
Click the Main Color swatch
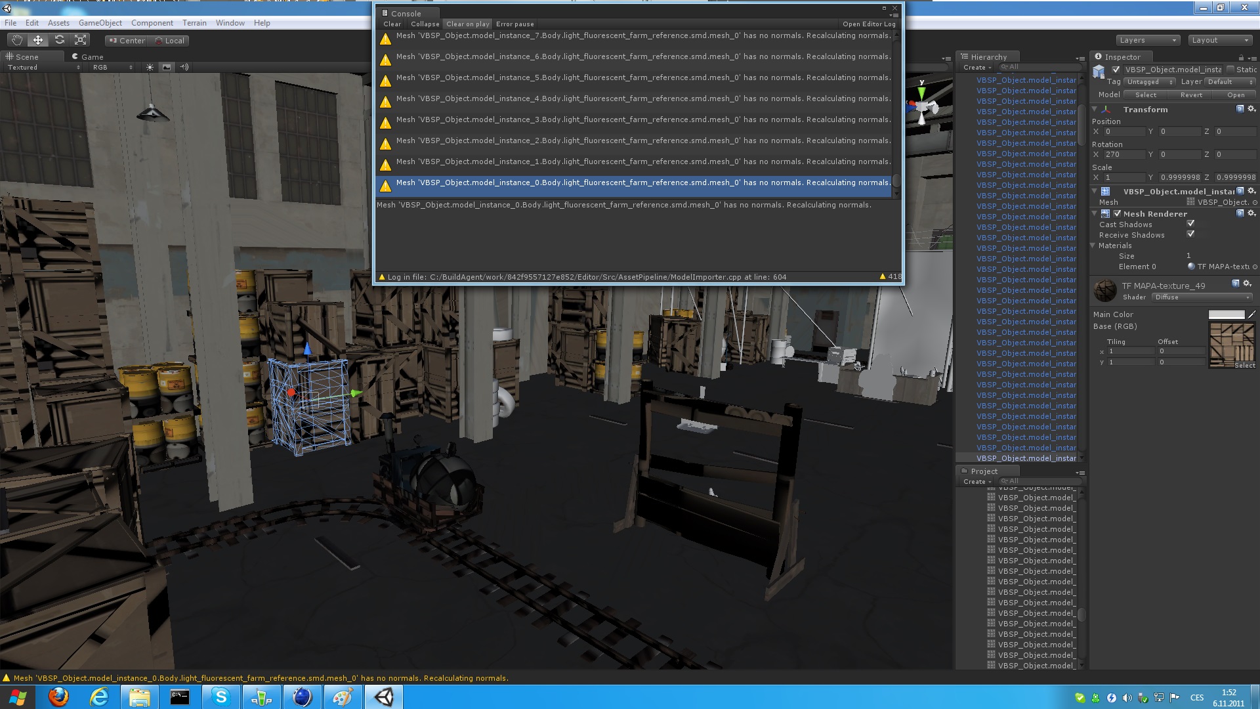pyautogui.click(x=1227, y=314)
